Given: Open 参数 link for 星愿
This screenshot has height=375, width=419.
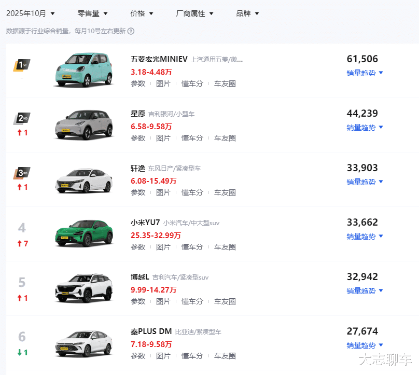Looking at the screenshot, I should 138,138.
